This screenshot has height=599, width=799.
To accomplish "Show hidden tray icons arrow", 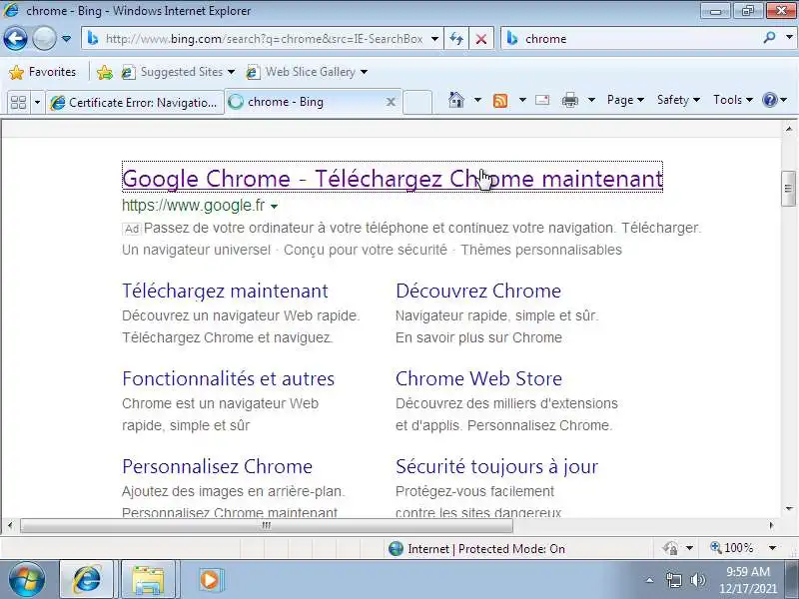I will coord(649,580).
